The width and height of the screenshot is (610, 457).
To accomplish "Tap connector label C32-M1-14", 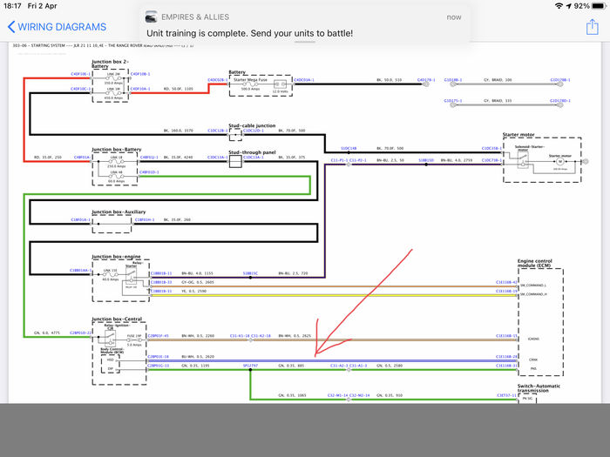I will pyautogui.click(x=338, y=395).
